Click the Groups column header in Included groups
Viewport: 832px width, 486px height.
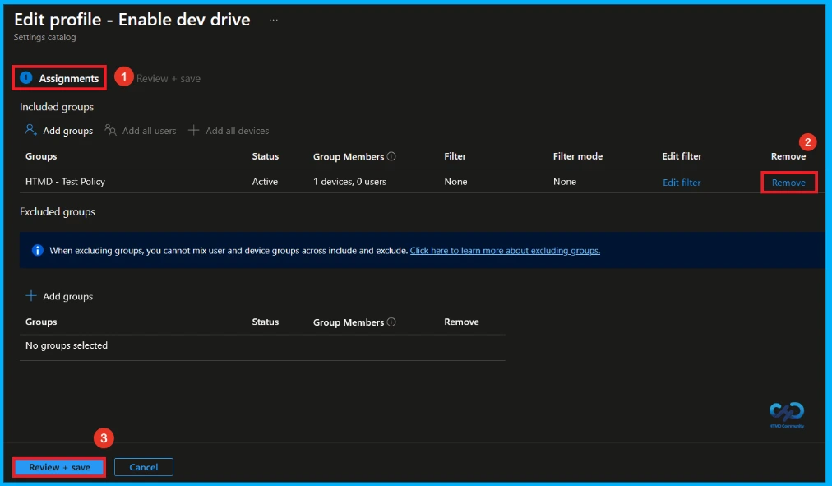click(x=41, y=156)
